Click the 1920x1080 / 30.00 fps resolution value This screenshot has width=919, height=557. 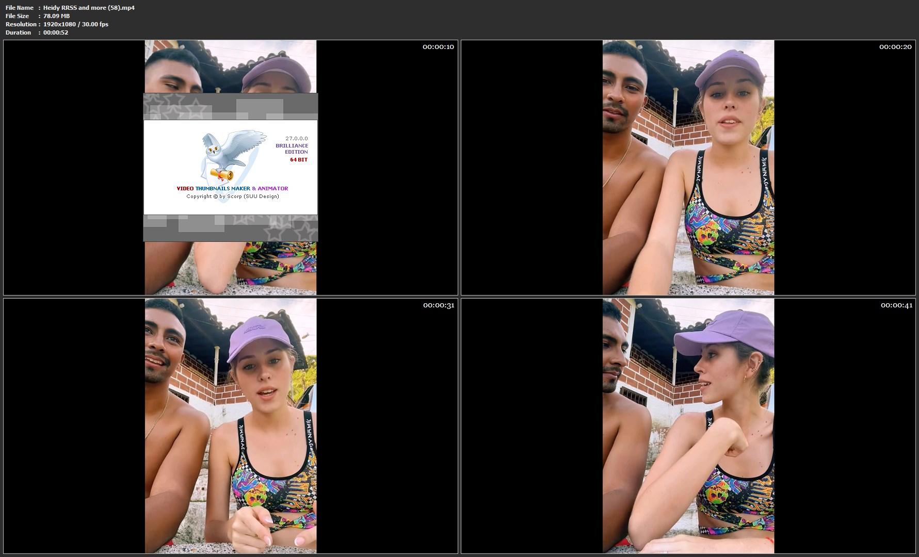(76, 24)
